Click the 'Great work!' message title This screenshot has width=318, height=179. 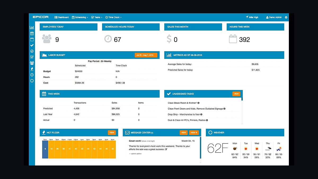135,141
